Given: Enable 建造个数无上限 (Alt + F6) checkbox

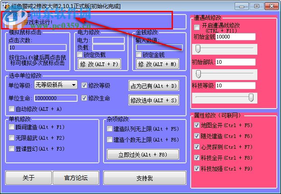Looking at the screenshot, I should (109, 139).
